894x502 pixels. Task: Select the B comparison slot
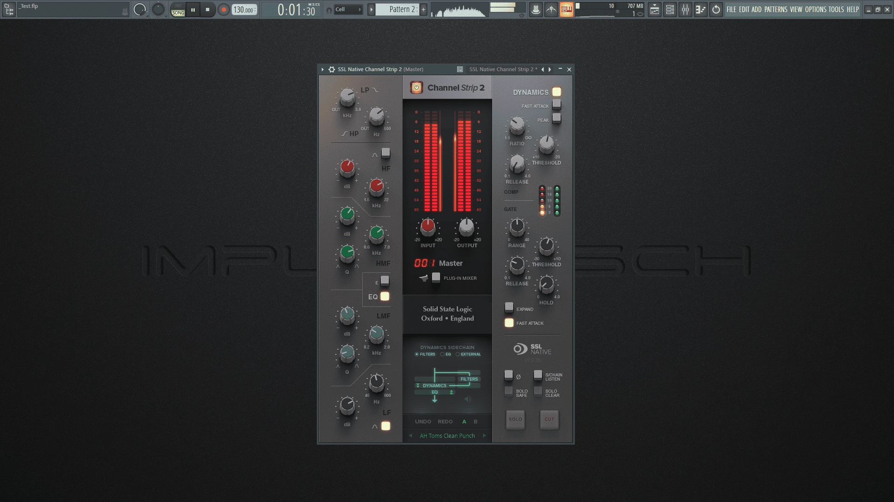(x=475, y=422)
